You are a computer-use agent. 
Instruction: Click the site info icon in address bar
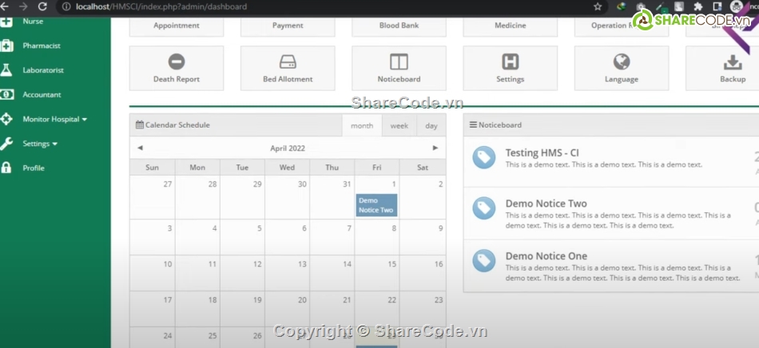click(67, 6)
